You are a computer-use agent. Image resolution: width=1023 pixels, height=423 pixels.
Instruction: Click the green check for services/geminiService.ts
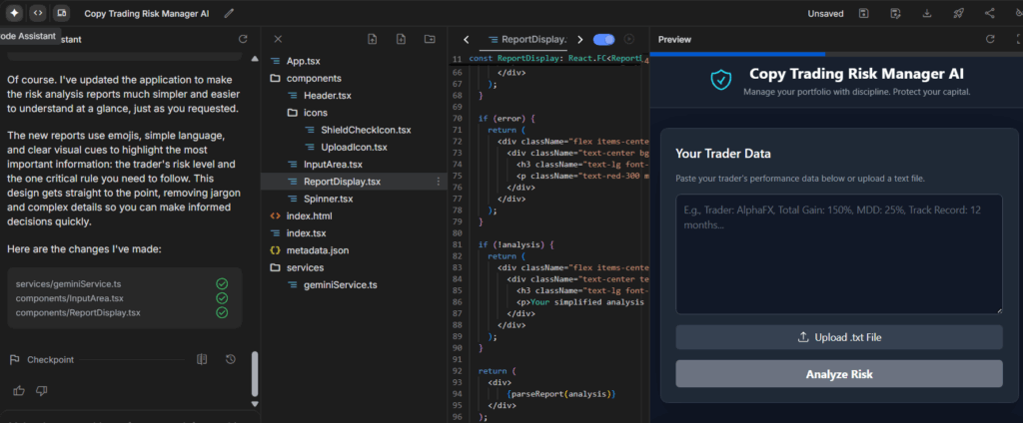click(x=222, y=284)
